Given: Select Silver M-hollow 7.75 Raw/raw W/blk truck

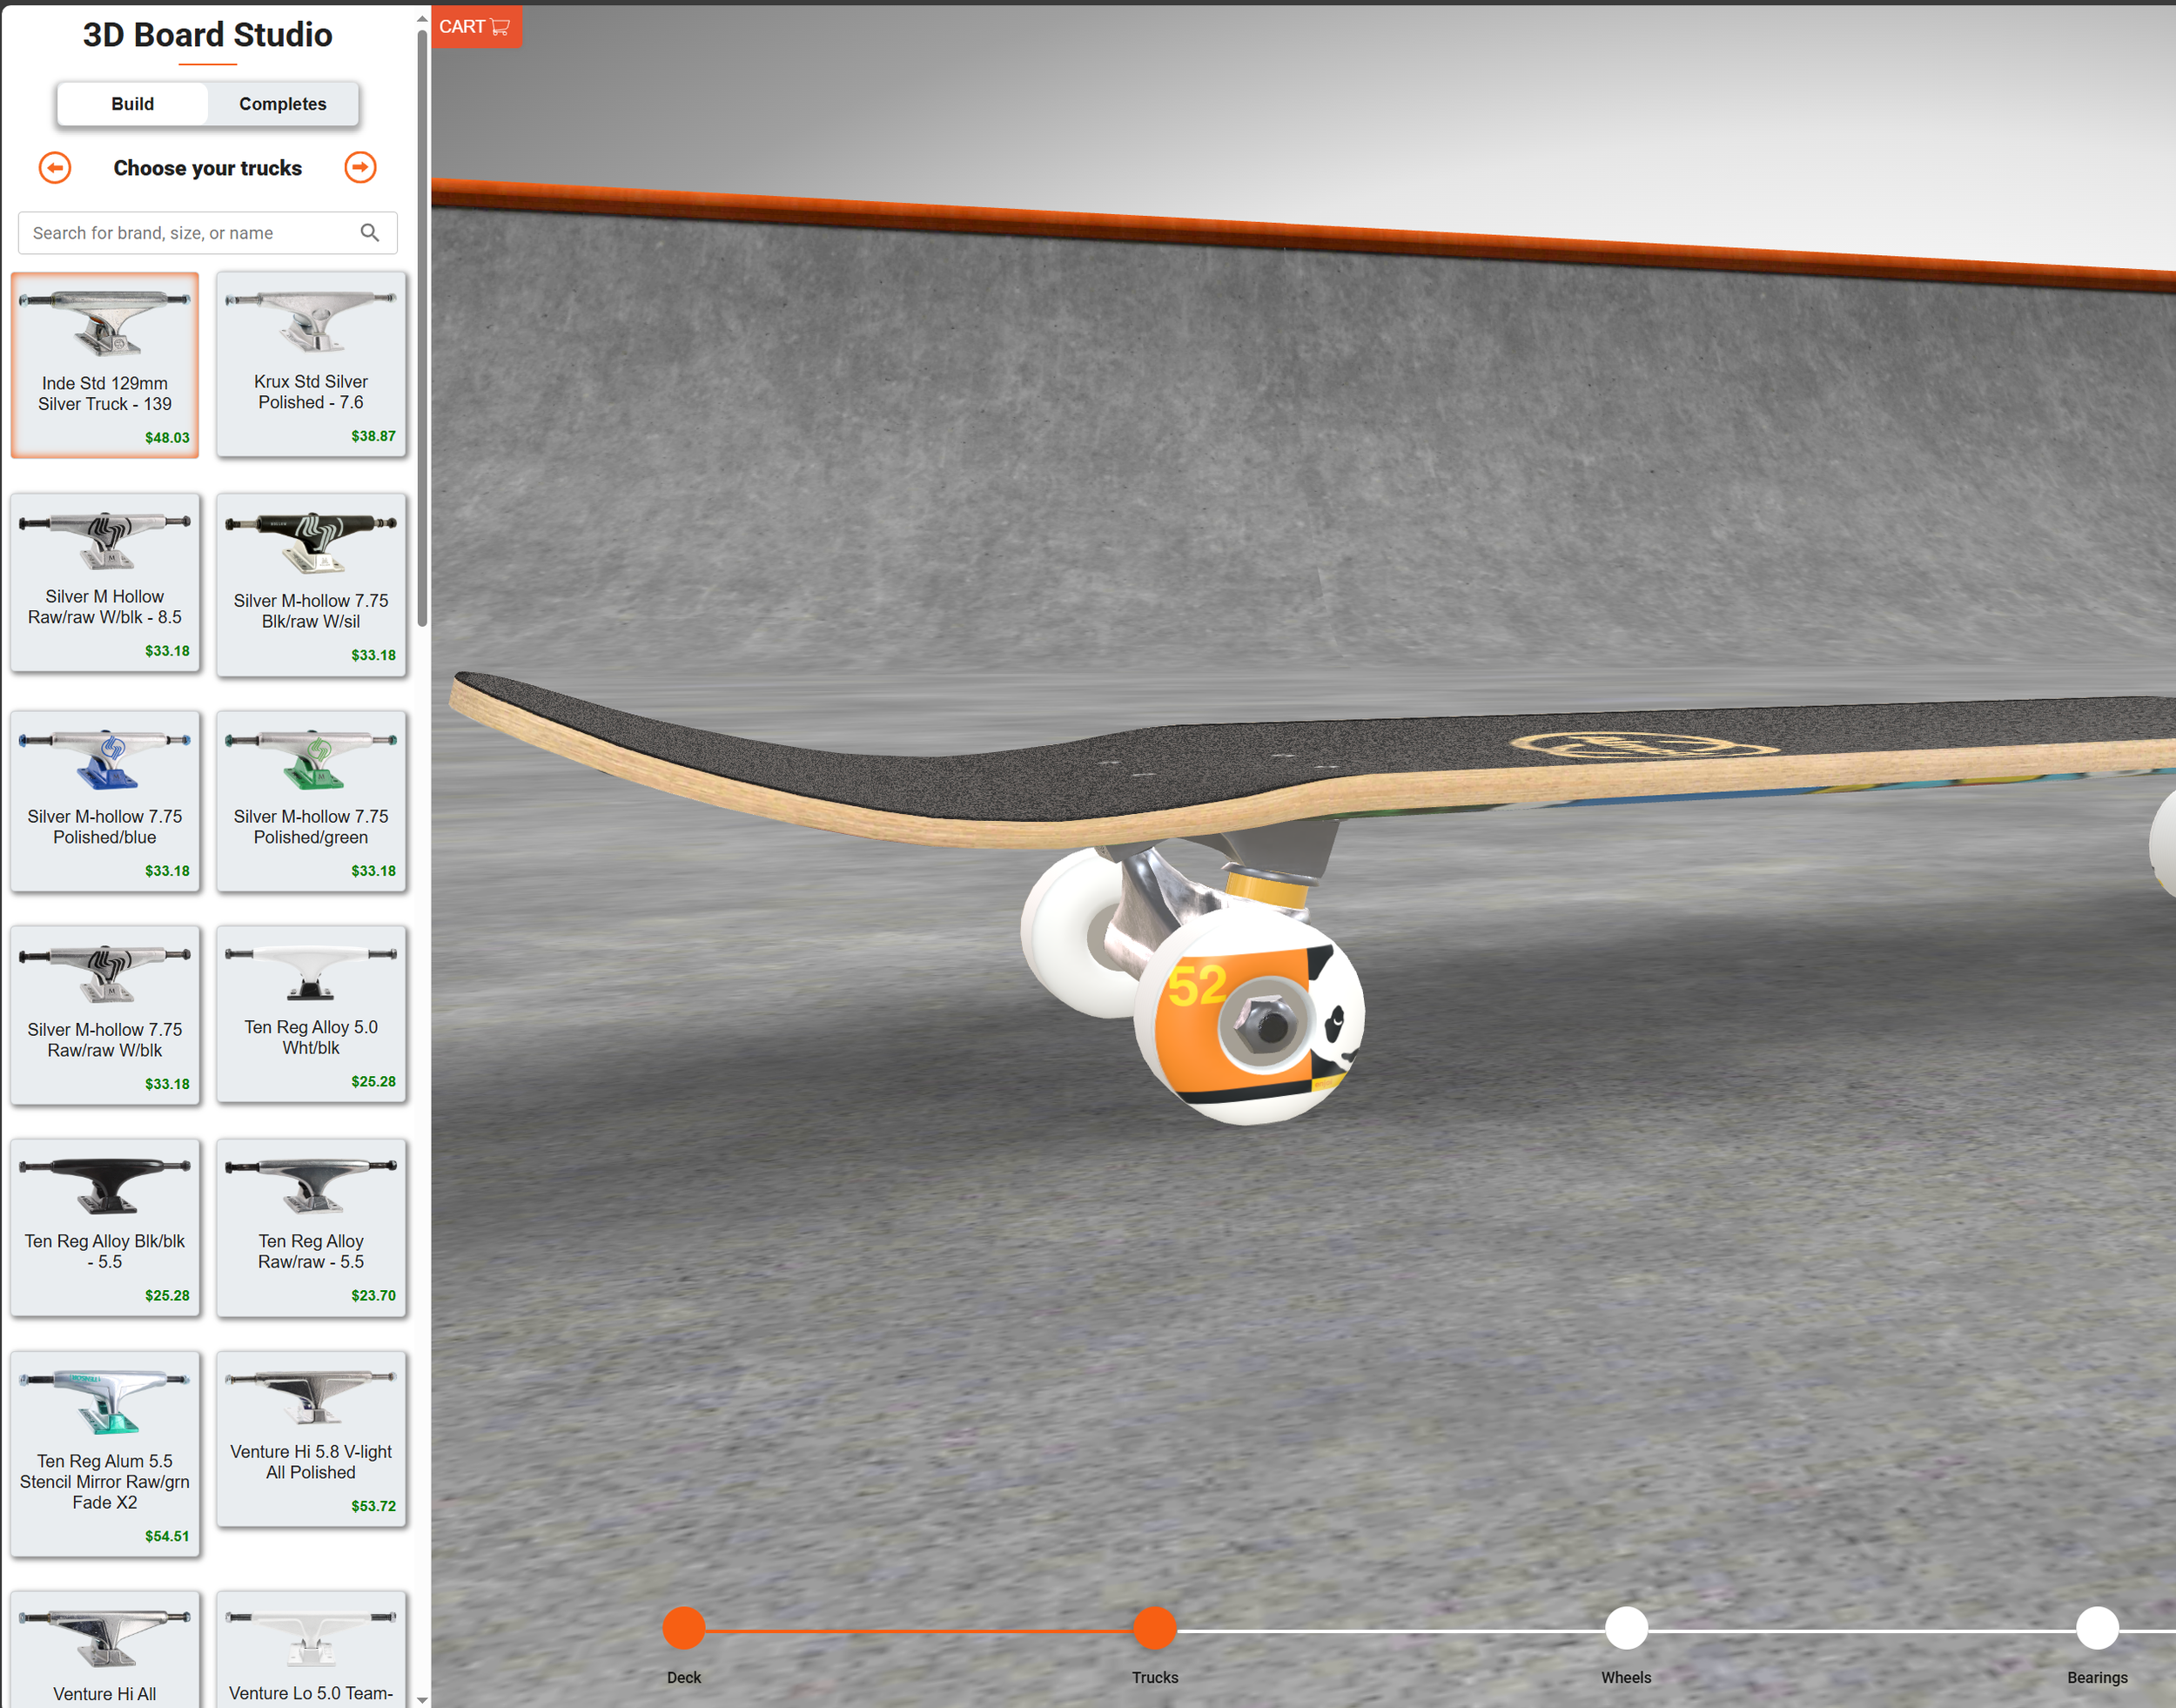Looking at the screenshot, I should tap(105, 1015).
